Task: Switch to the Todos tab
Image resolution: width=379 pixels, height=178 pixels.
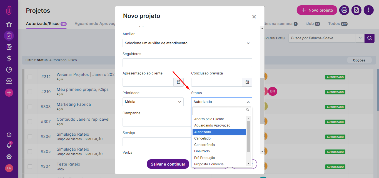Action: (338, 24)
